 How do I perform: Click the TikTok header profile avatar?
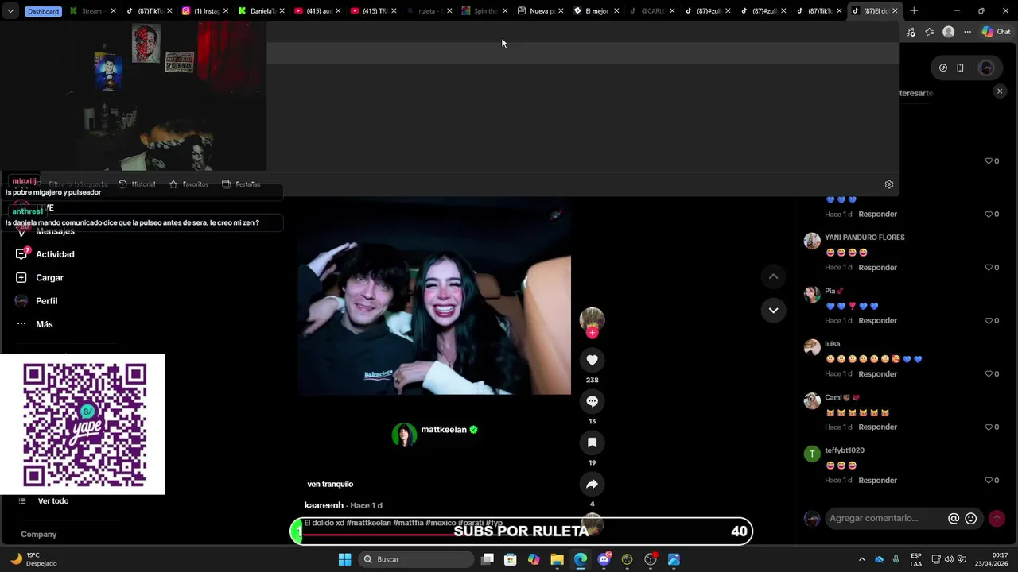click(986, 68)
